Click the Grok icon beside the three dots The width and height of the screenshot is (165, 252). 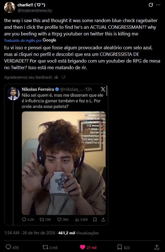point(151,5)
